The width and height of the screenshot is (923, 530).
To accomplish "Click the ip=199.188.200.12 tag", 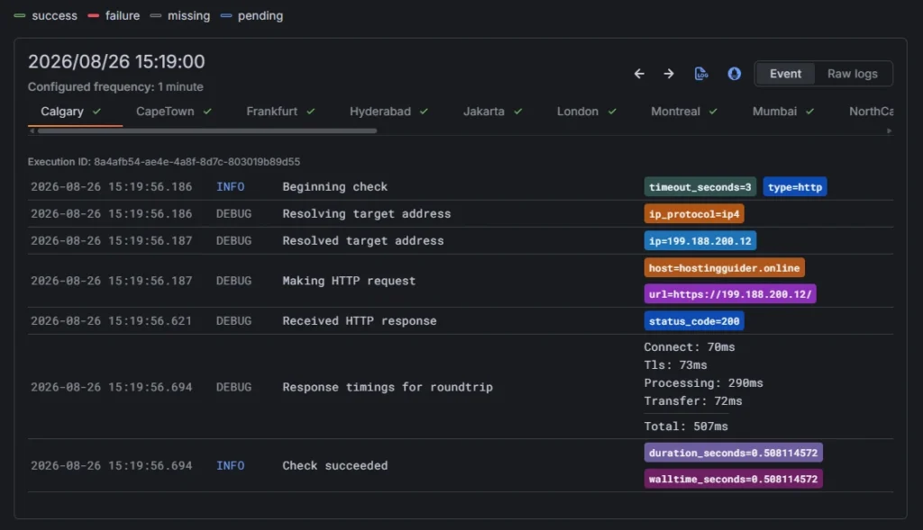I will click(x=699, y=241).
